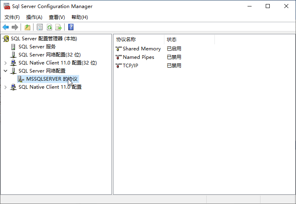This screenshot has width=296, height=204.
Task: Click the Named Pipes protocol icon
Action: pyautogui.click(x=119, y=57)
